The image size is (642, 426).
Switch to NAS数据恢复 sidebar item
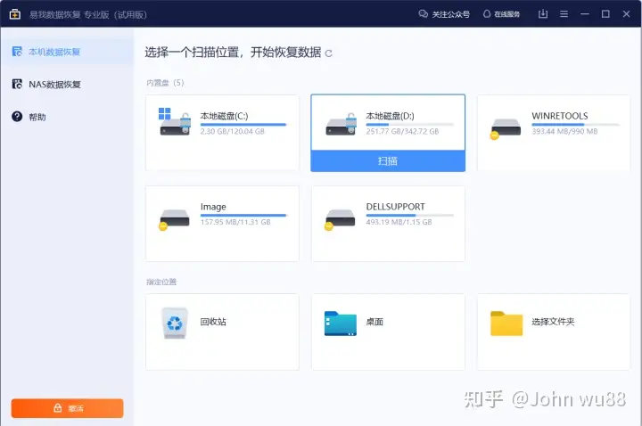[67, 85]
